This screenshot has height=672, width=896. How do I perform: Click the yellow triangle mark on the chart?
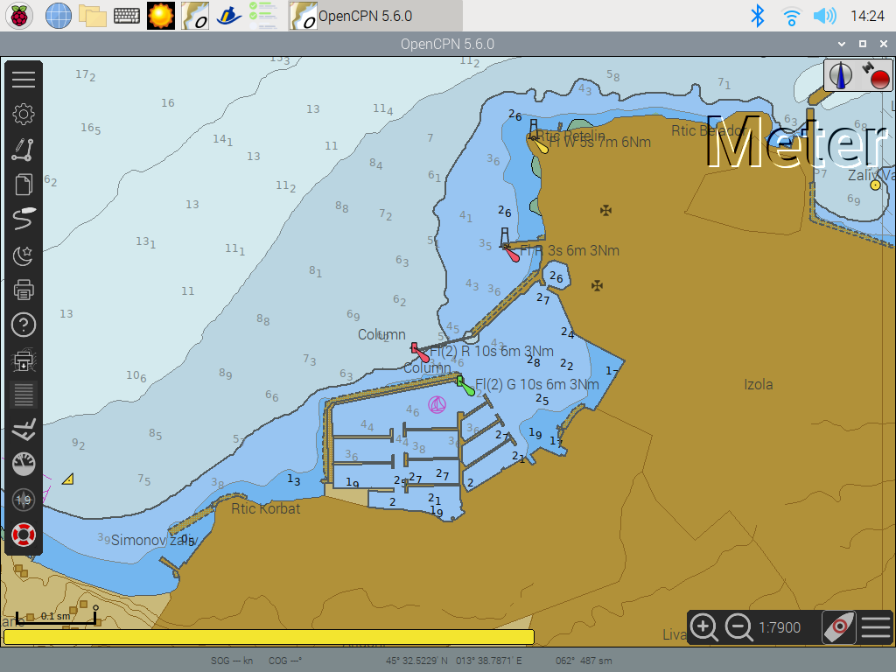click(68, 479)
